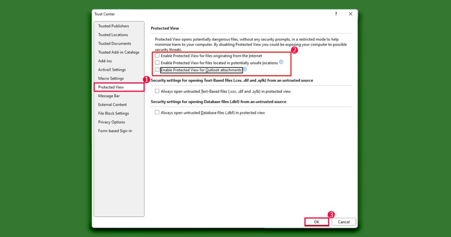Open ActiveX Settings

[112, 70]
